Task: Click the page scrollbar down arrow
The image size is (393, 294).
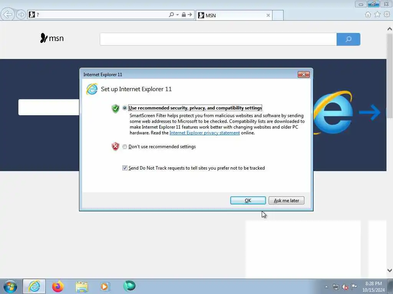Action: [390, 270]
